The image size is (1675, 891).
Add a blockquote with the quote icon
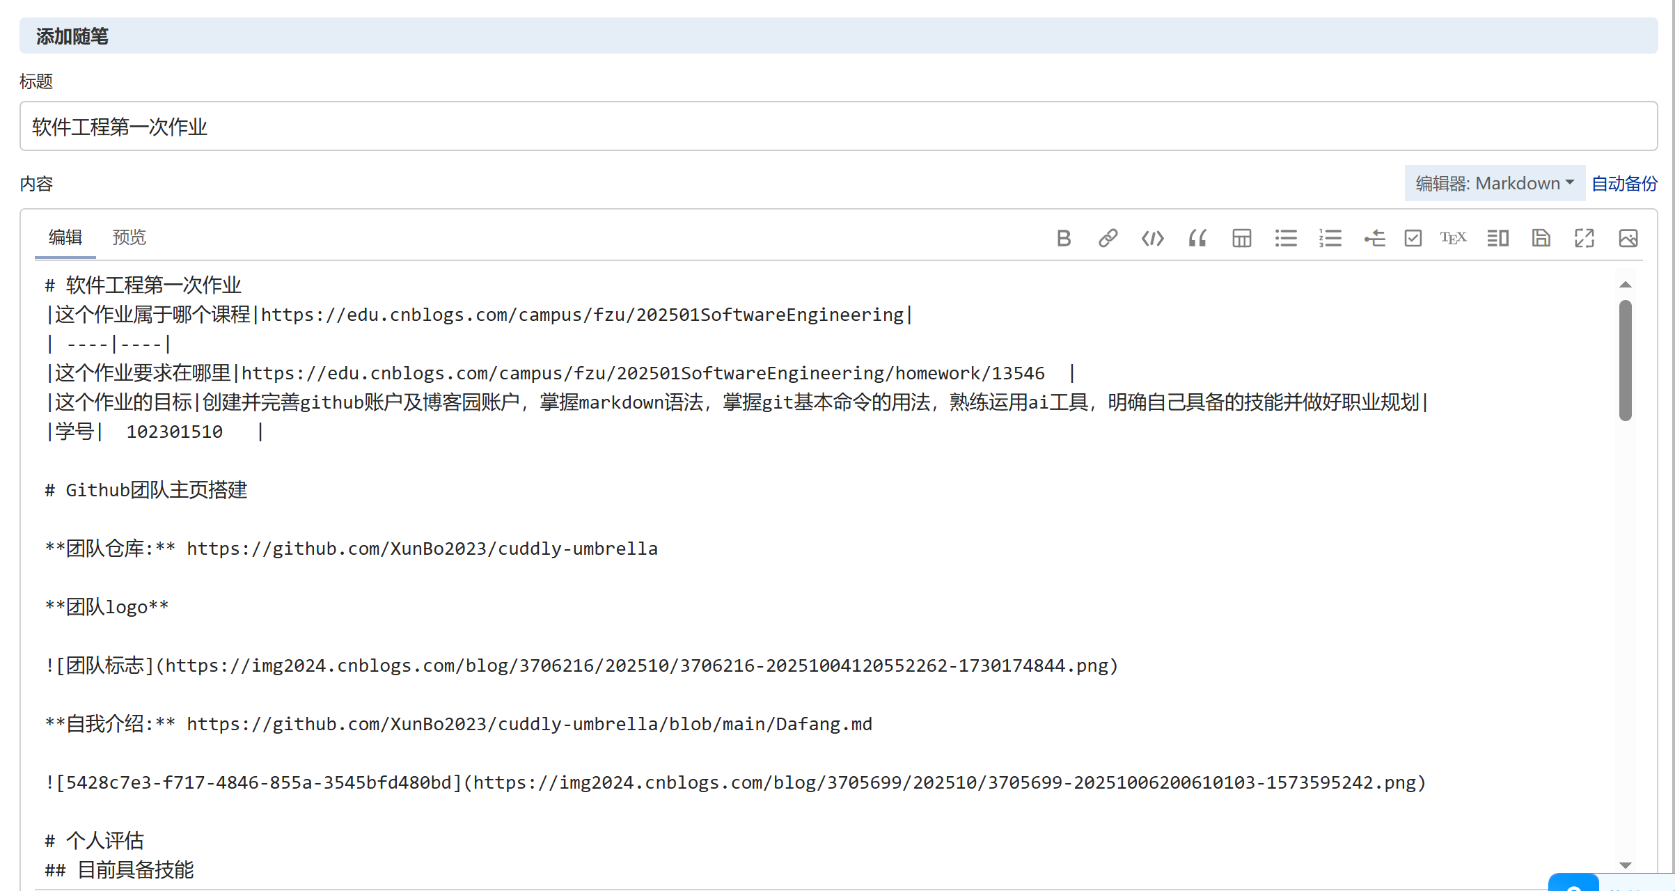(1197, 239)
